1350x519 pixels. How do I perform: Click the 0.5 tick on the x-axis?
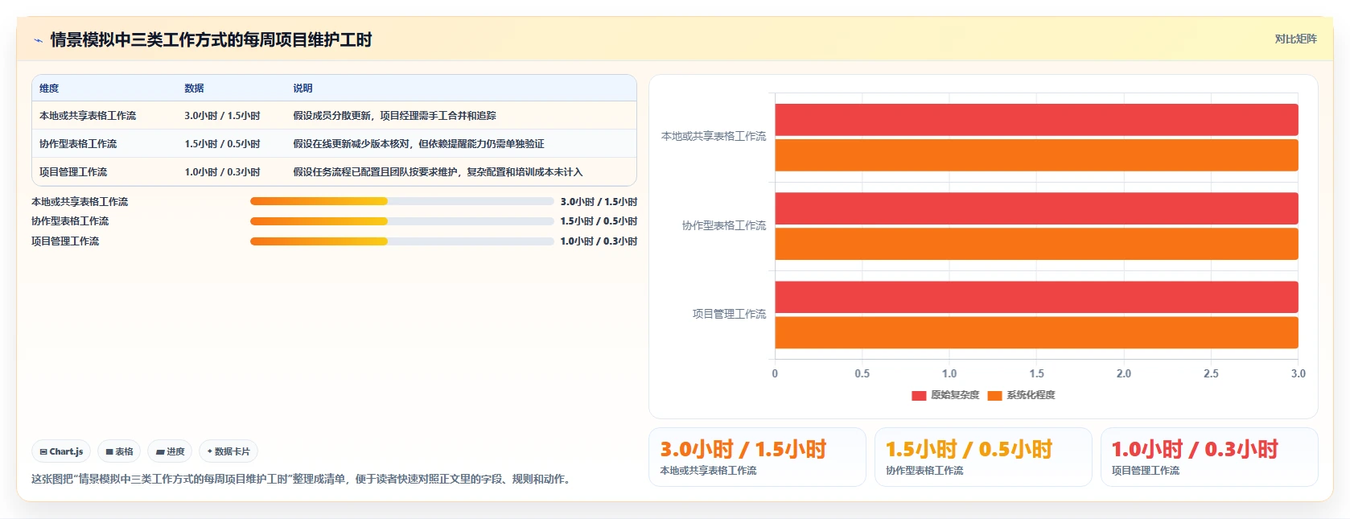pyautogui.click(x=862, y=374)
